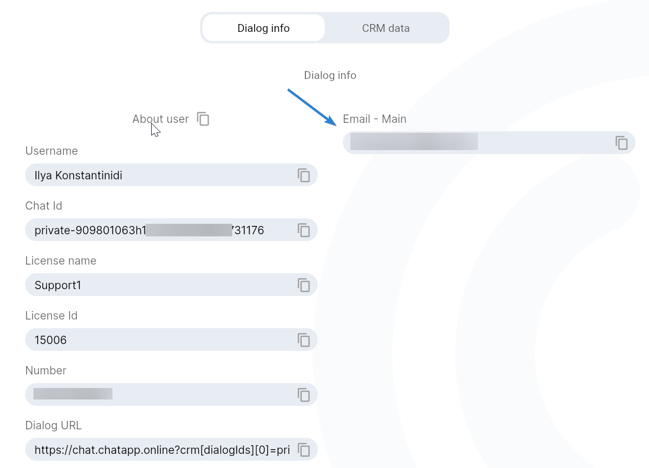Copy the License name Support1
649x468 pixels.
(x=304, y=285)
